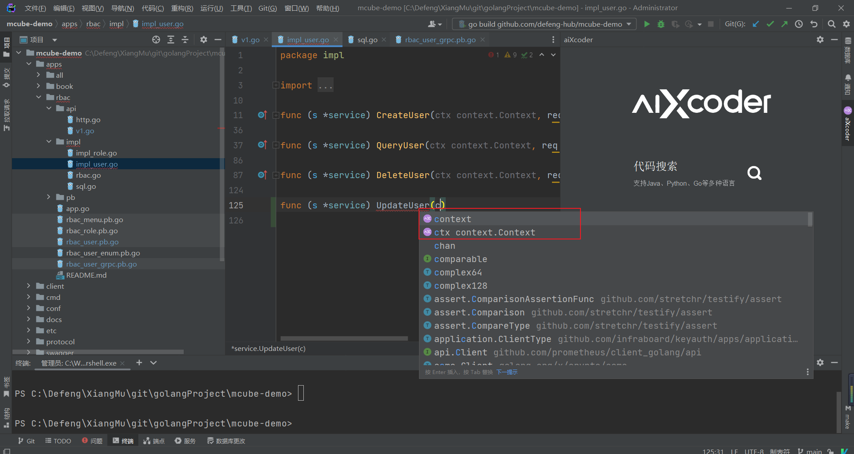Image resolution: width=854 pixels, height=454 pixels.
Task: Expand all in project panel
Action: click(171, 40)
